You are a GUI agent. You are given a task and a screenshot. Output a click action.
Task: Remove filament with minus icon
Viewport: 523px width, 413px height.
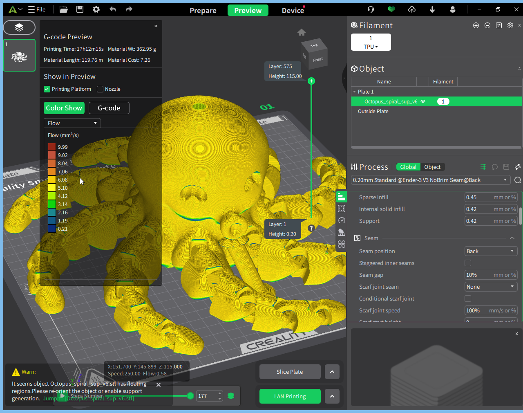tap(487, 25)
